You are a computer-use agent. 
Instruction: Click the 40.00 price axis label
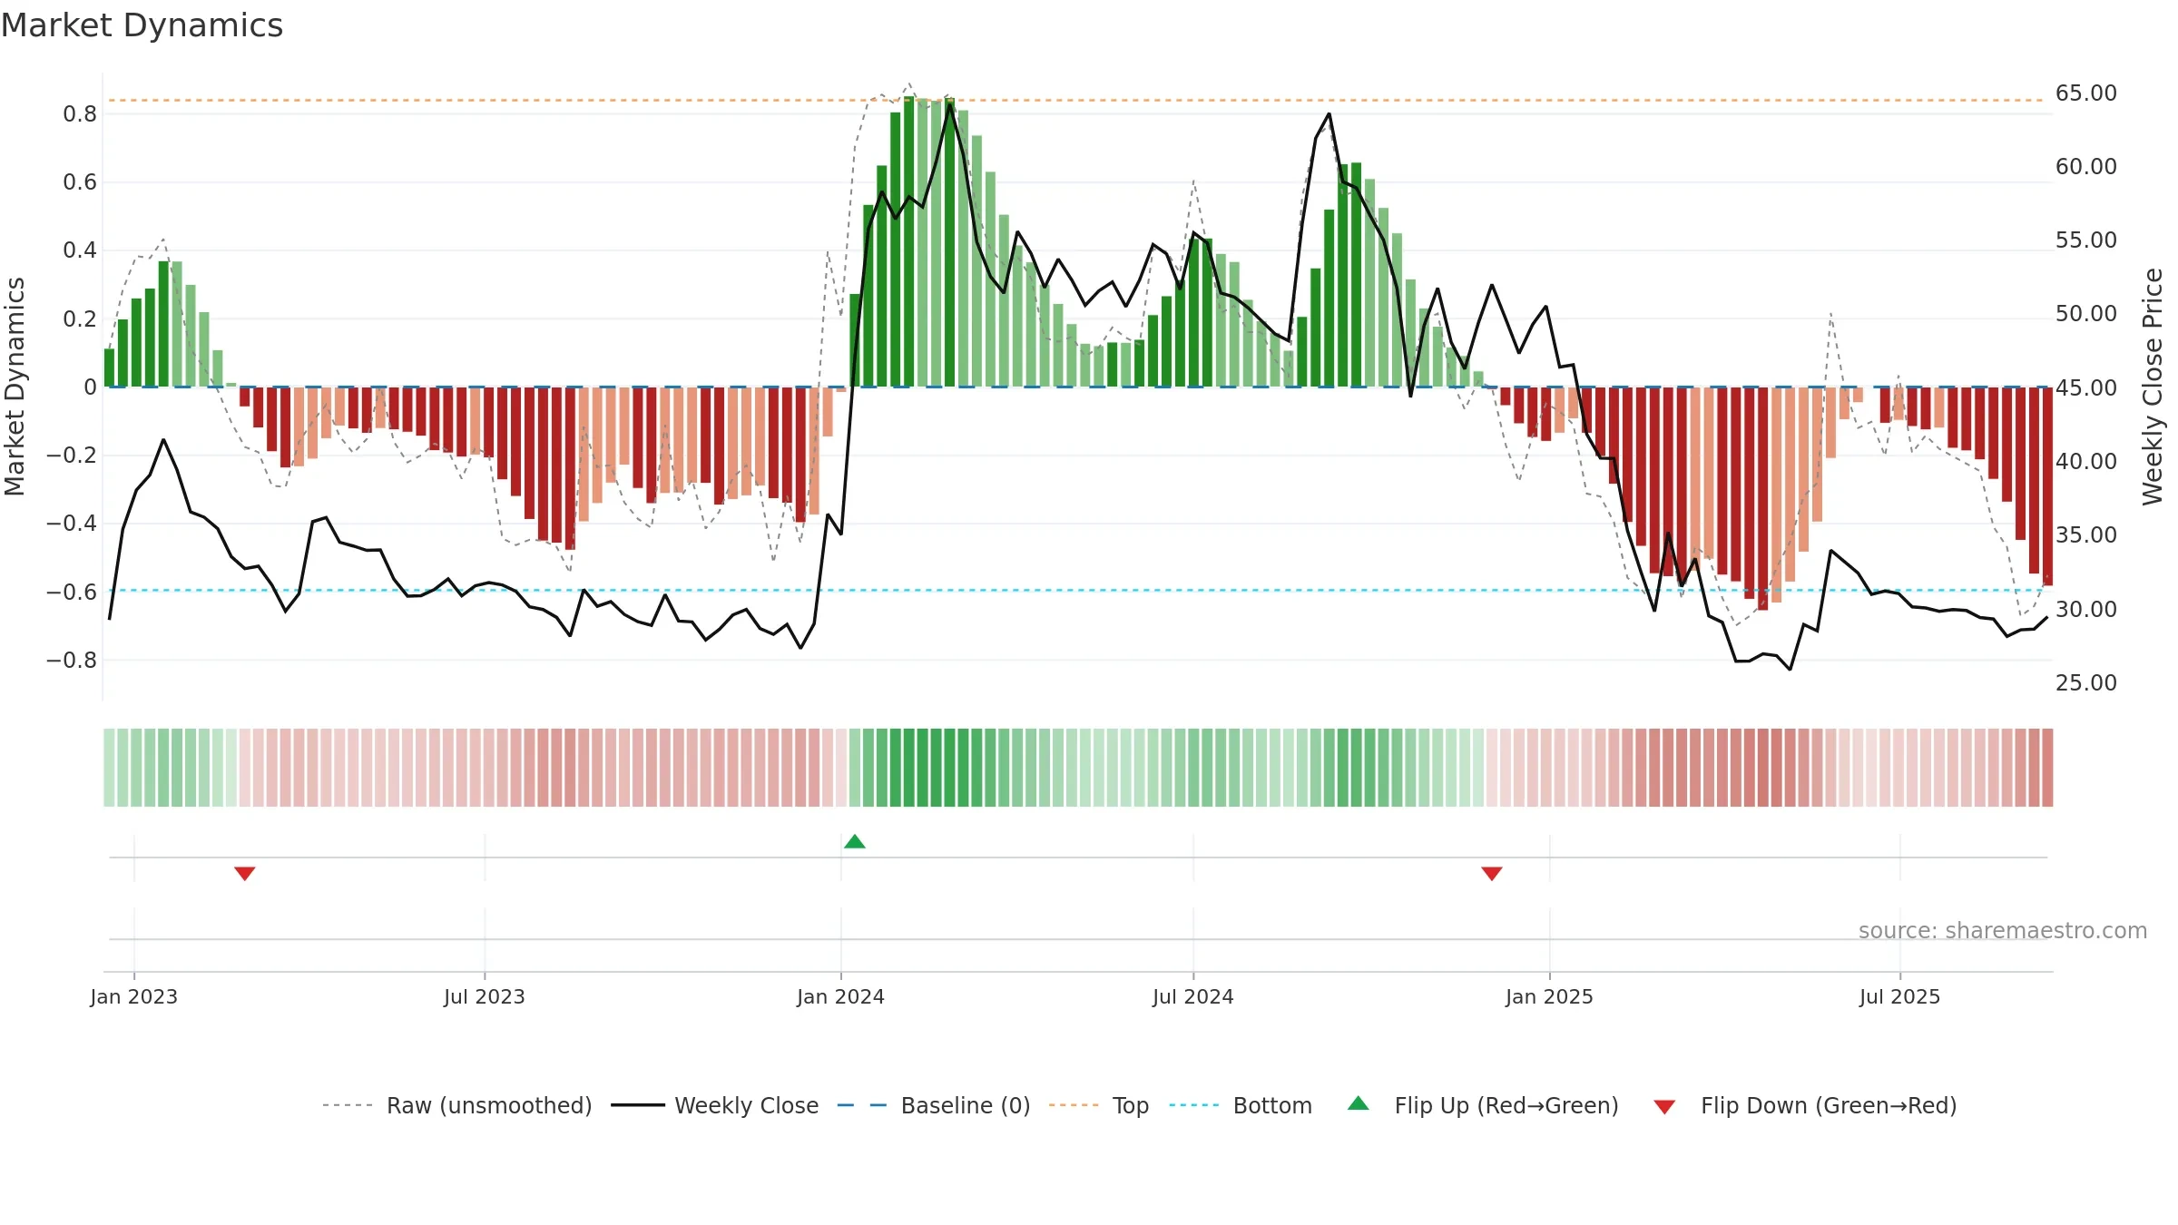pos(2086,461)
